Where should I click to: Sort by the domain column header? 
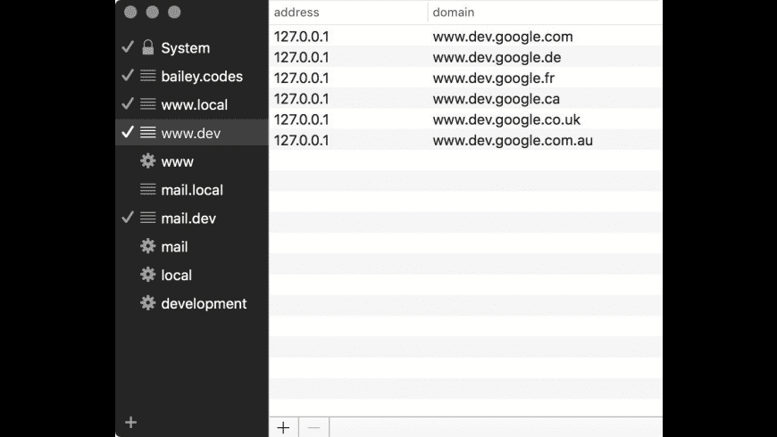545,12
